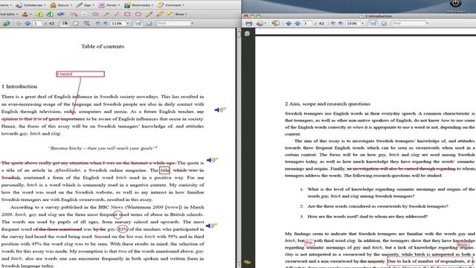The width and height of the screenshot is (476, 268).
Task: Select the Line drawing tool
Action: pyautogui.click(x=117, y=14)
